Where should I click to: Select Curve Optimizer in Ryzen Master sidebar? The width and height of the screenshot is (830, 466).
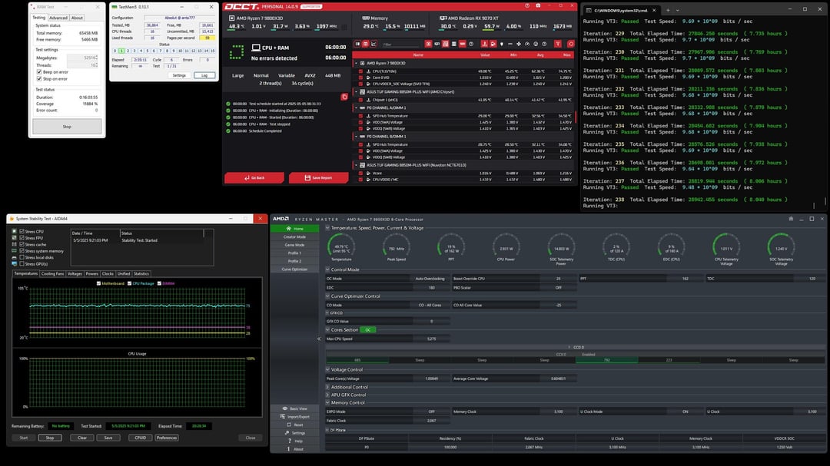[295, 269]
